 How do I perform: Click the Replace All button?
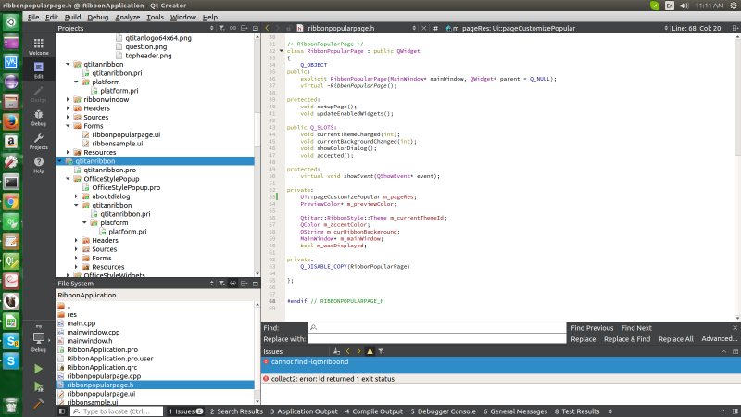pos(675,339)
